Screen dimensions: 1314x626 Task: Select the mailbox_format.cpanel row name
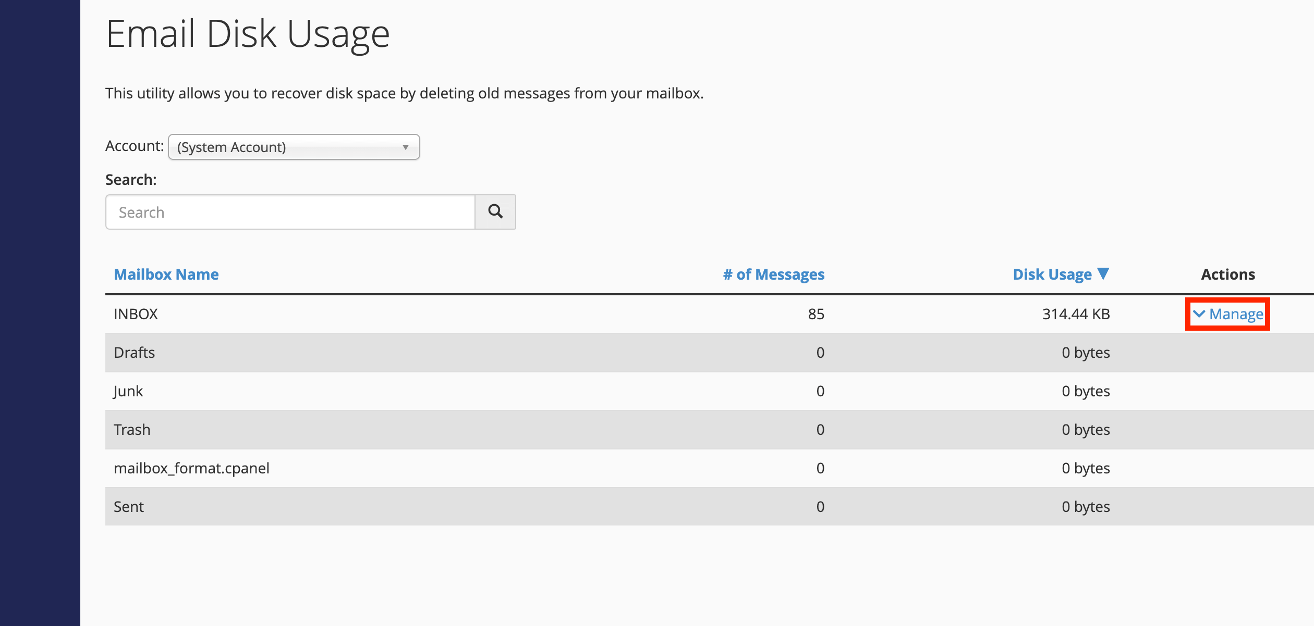pyautogui.click(x=191, y=469)
